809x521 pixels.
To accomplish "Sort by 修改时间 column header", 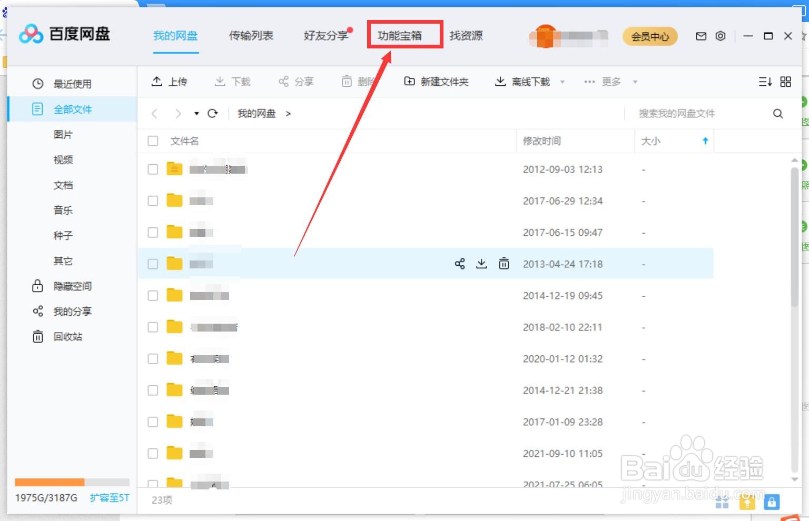I will point(541,141).
